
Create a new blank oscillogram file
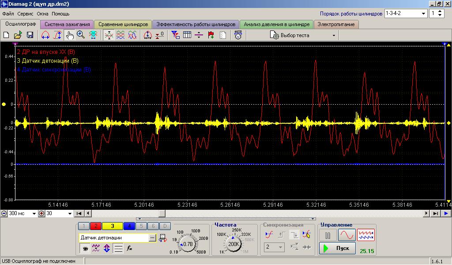6,35
